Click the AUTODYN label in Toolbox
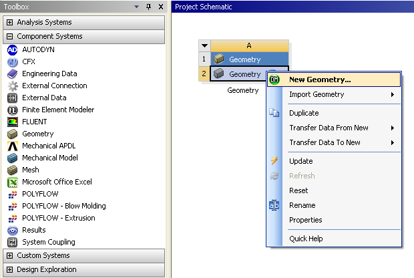 (x=38, y=49)
